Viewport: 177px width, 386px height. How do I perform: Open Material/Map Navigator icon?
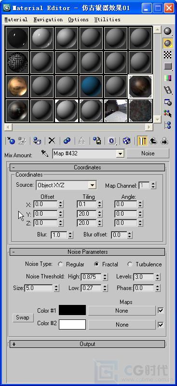[x=168, y=125]
